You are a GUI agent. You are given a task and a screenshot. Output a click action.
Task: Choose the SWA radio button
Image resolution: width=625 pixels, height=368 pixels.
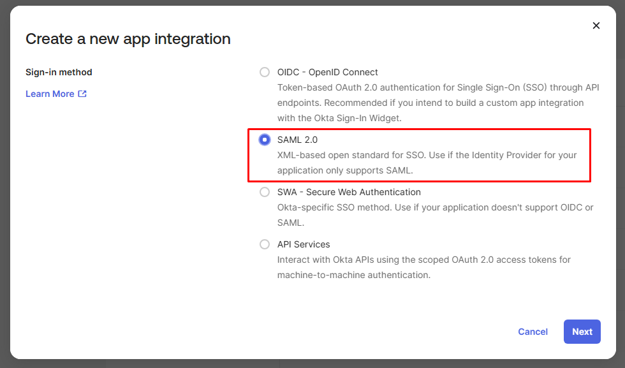[265, 192]
